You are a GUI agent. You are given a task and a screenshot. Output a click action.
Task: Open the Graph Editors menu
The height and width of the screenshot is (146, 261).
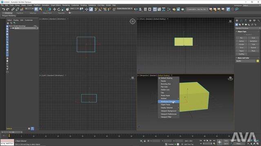tap(56, 5)
